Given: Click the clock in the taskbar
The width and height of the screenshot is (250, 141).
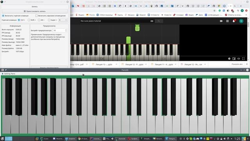Looking at the screenshot, I should 237,139.
